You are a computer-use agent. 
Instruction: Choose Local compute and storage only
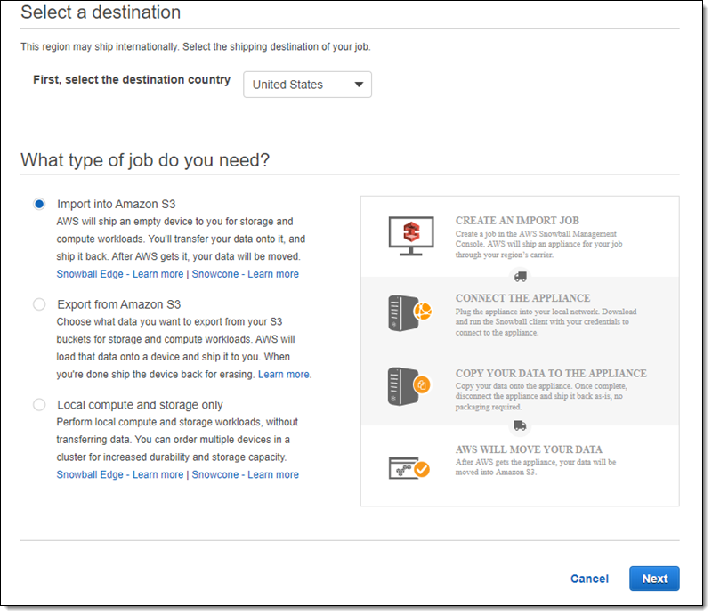[x=39, y=405]
